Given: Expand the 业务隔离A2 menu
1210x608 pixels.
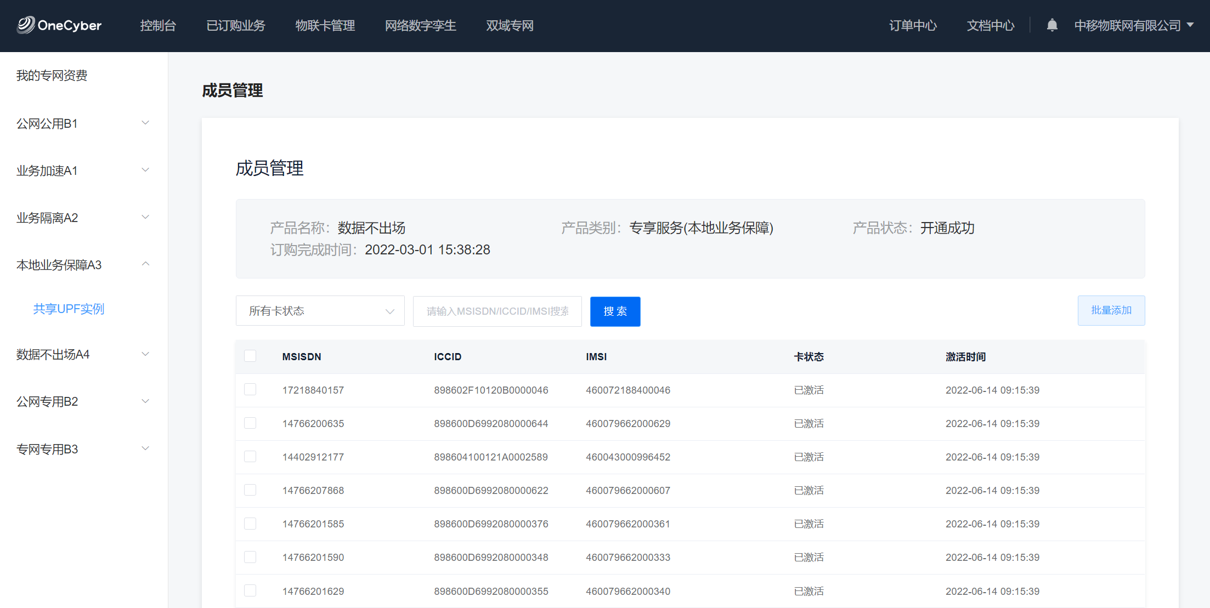Looking at the screenshot, I should 145,217.
